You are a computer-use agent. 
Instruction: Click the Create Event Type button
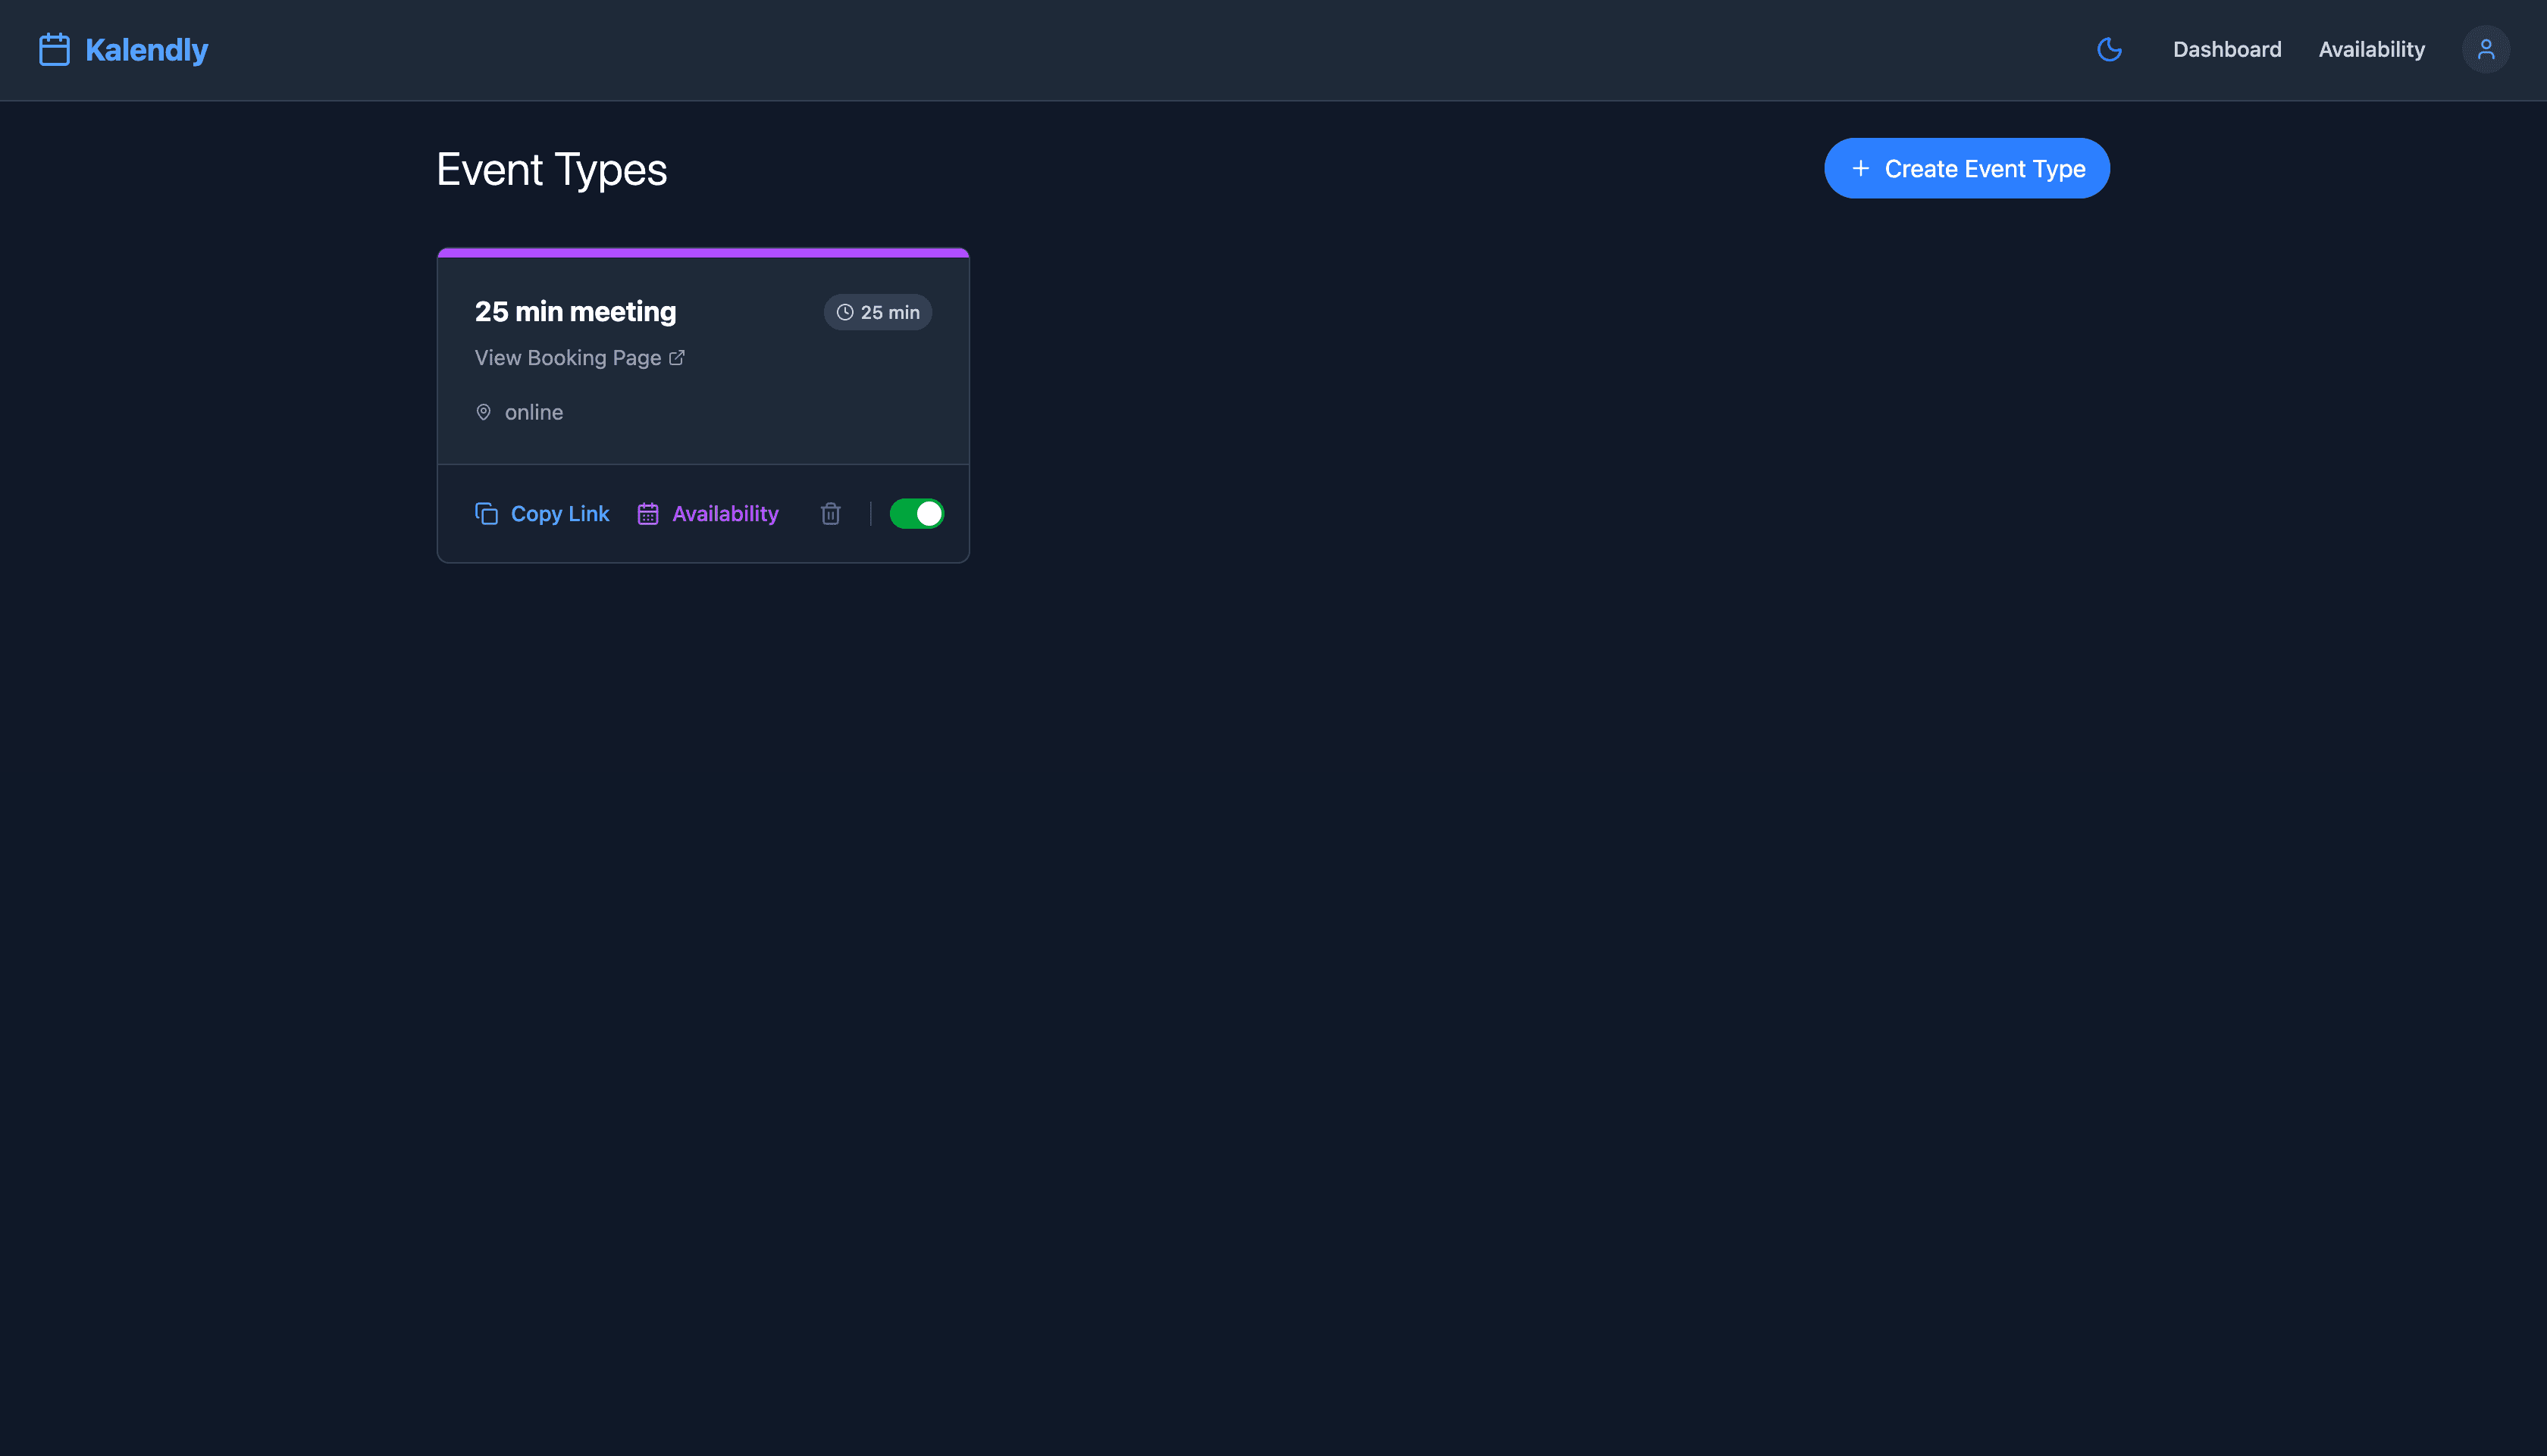pyautogui.click(x=1967, y=168)
